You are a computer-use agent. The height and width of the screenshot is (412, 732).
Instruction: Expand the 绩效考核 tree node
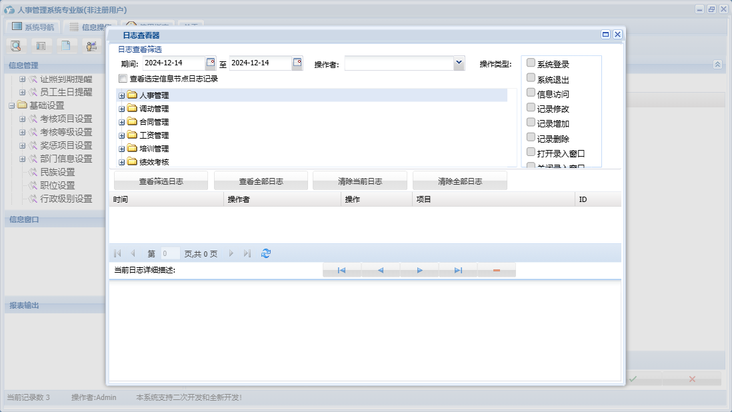coord(121,163)
